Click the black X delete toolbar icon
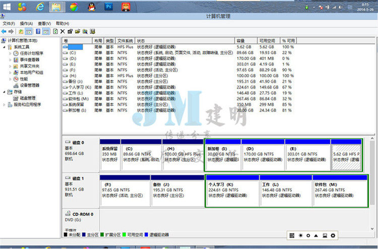This screenshot has height=249, width=378. [62, 31]
